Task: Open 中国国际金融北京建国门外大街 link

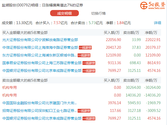Action: click(x=39, y=103)
